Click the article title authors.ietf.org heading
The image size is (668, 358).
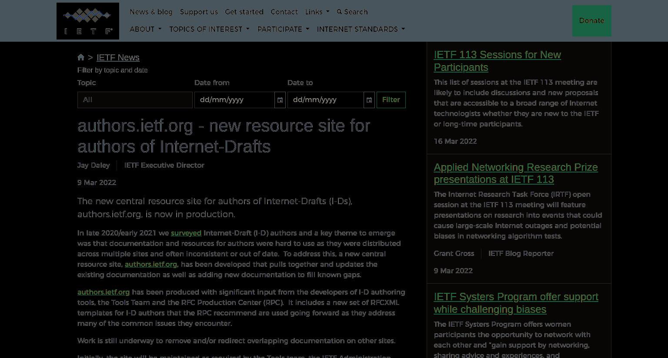point(224,136)
